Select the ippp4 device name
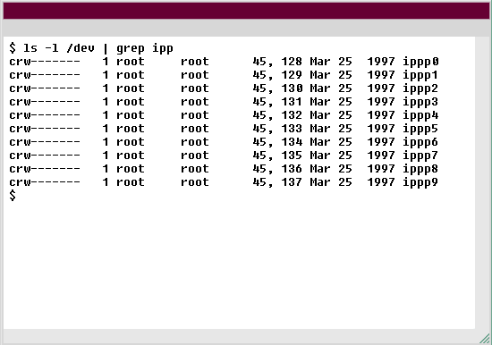Screen dimensions: 492x345 [x=420, y=115]
